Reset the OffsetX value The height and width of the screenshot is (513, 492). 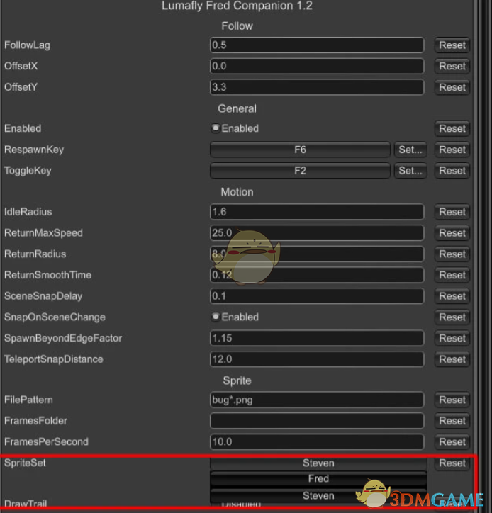[x=452, y=66]
